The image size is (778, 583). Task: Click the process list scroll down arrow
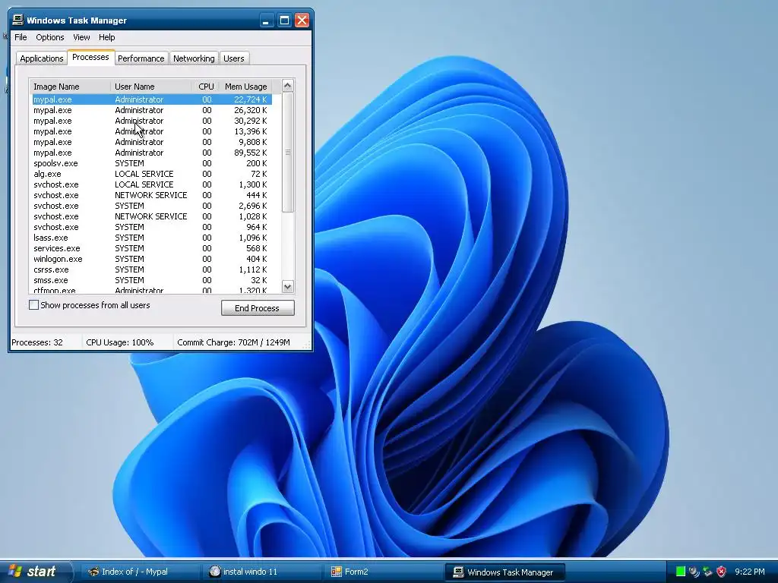(x=287, y=286)
